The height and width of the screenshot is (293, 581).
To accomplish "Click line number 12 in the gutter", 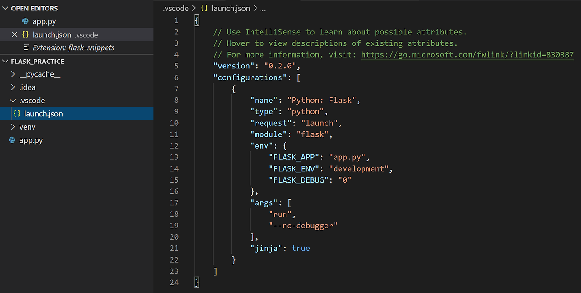I will (x=174, y=145).
